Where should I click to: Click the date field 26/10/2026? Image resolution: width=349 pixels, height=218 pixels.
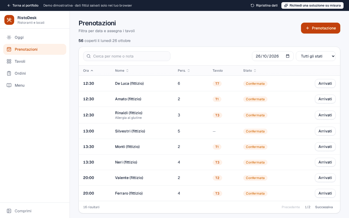point(273,56)
